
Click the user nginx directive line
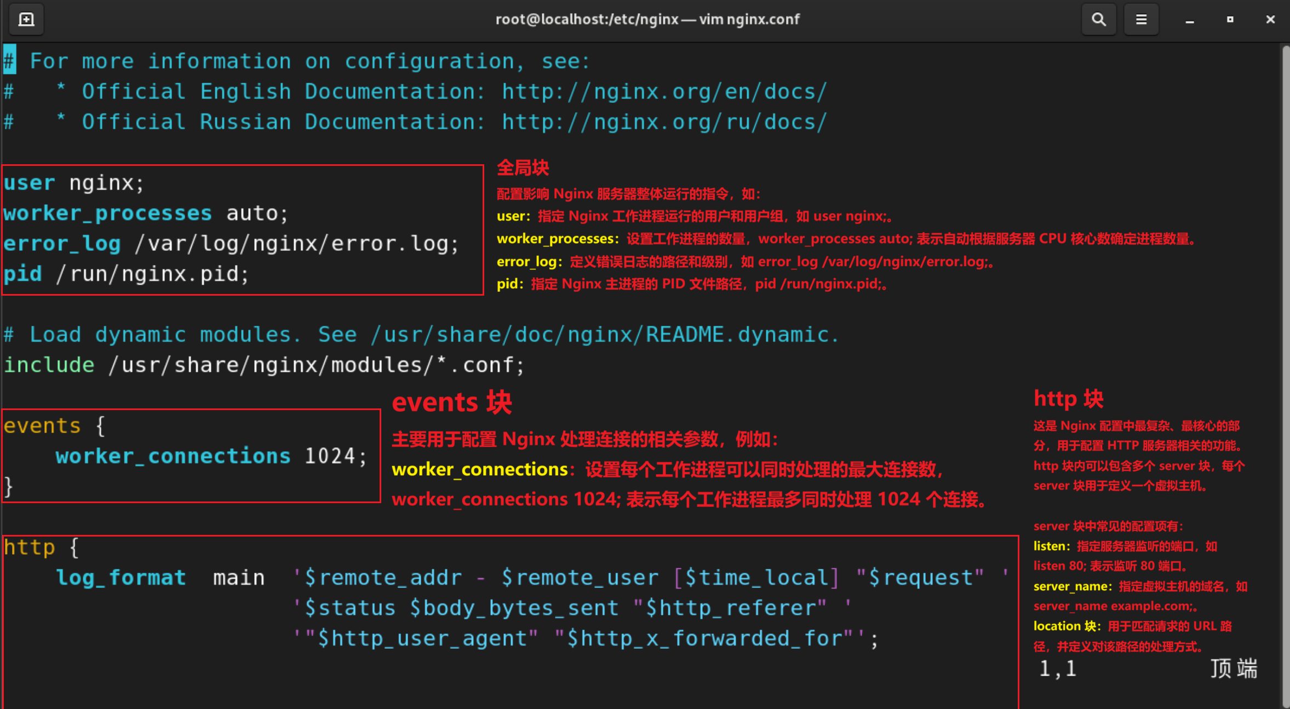coord(73,183)
